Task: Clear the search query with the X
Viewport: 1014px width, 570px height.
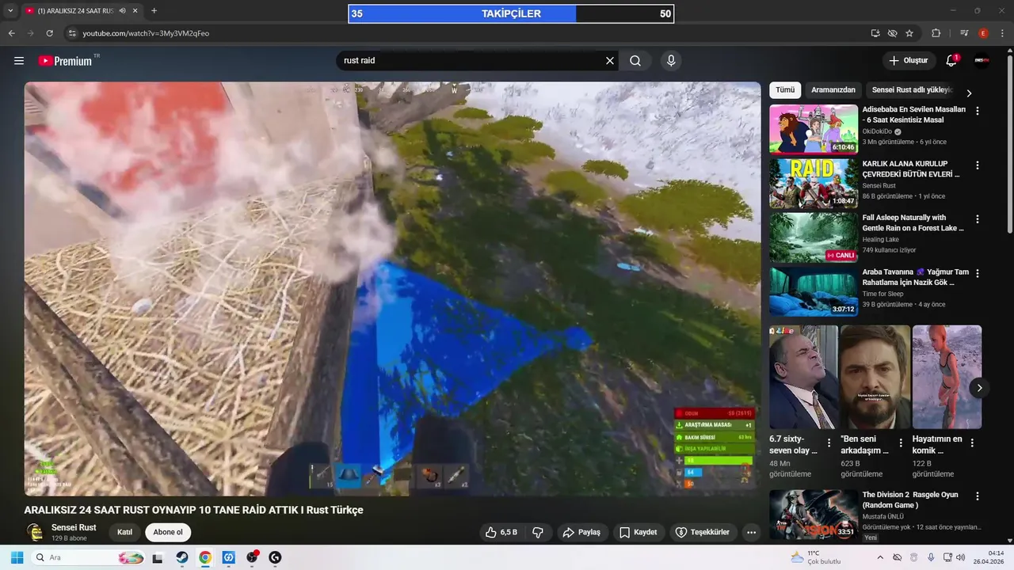Action: click(610, 61)
